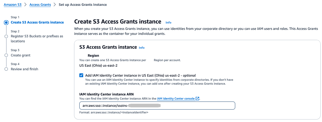Click chevron separator after Amazon S3 breadcrumb
This screenshot has height=122, width=322.
(25, 5)
